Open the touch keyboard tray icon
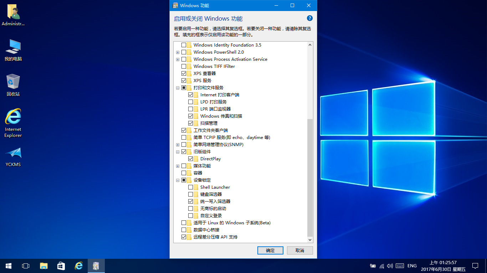The height and width of the screenshot is (273, 487). click(x=400, y=266)
